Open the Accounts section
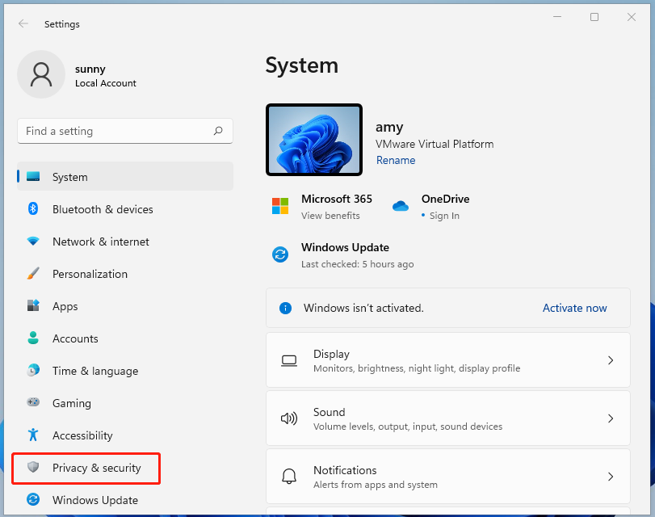 coord(125,338)
